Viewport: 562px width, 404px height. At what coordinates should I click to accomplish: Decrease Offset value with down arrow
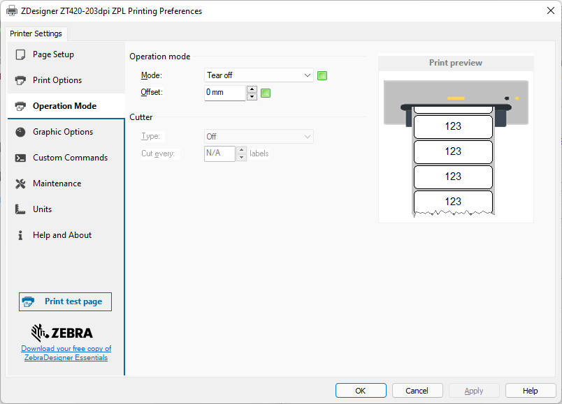(x=252, y=96)
